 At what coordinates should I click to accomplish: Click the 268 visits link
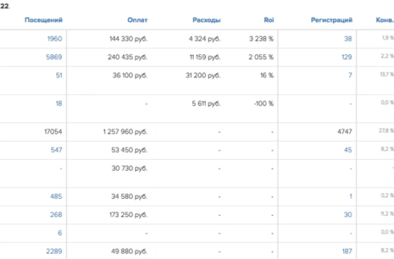[56, 215]
